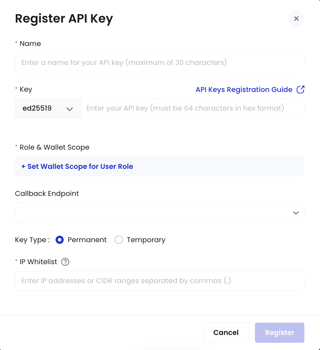Open the key format selection dropdown
This screenshot has width=320, height=350.
pyautogui.click(x=47, y=108)
